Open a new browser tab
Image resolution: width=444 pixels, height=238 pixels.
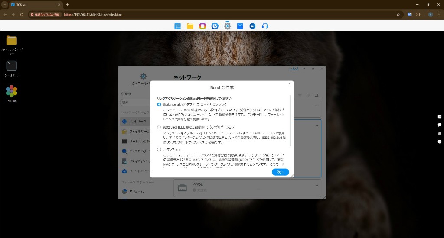pyautogui.click(x=67, y=4)
